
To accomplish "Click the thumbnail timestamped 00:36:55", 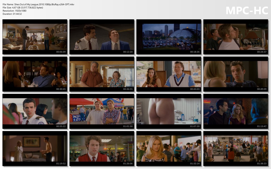I will (102, 74).
